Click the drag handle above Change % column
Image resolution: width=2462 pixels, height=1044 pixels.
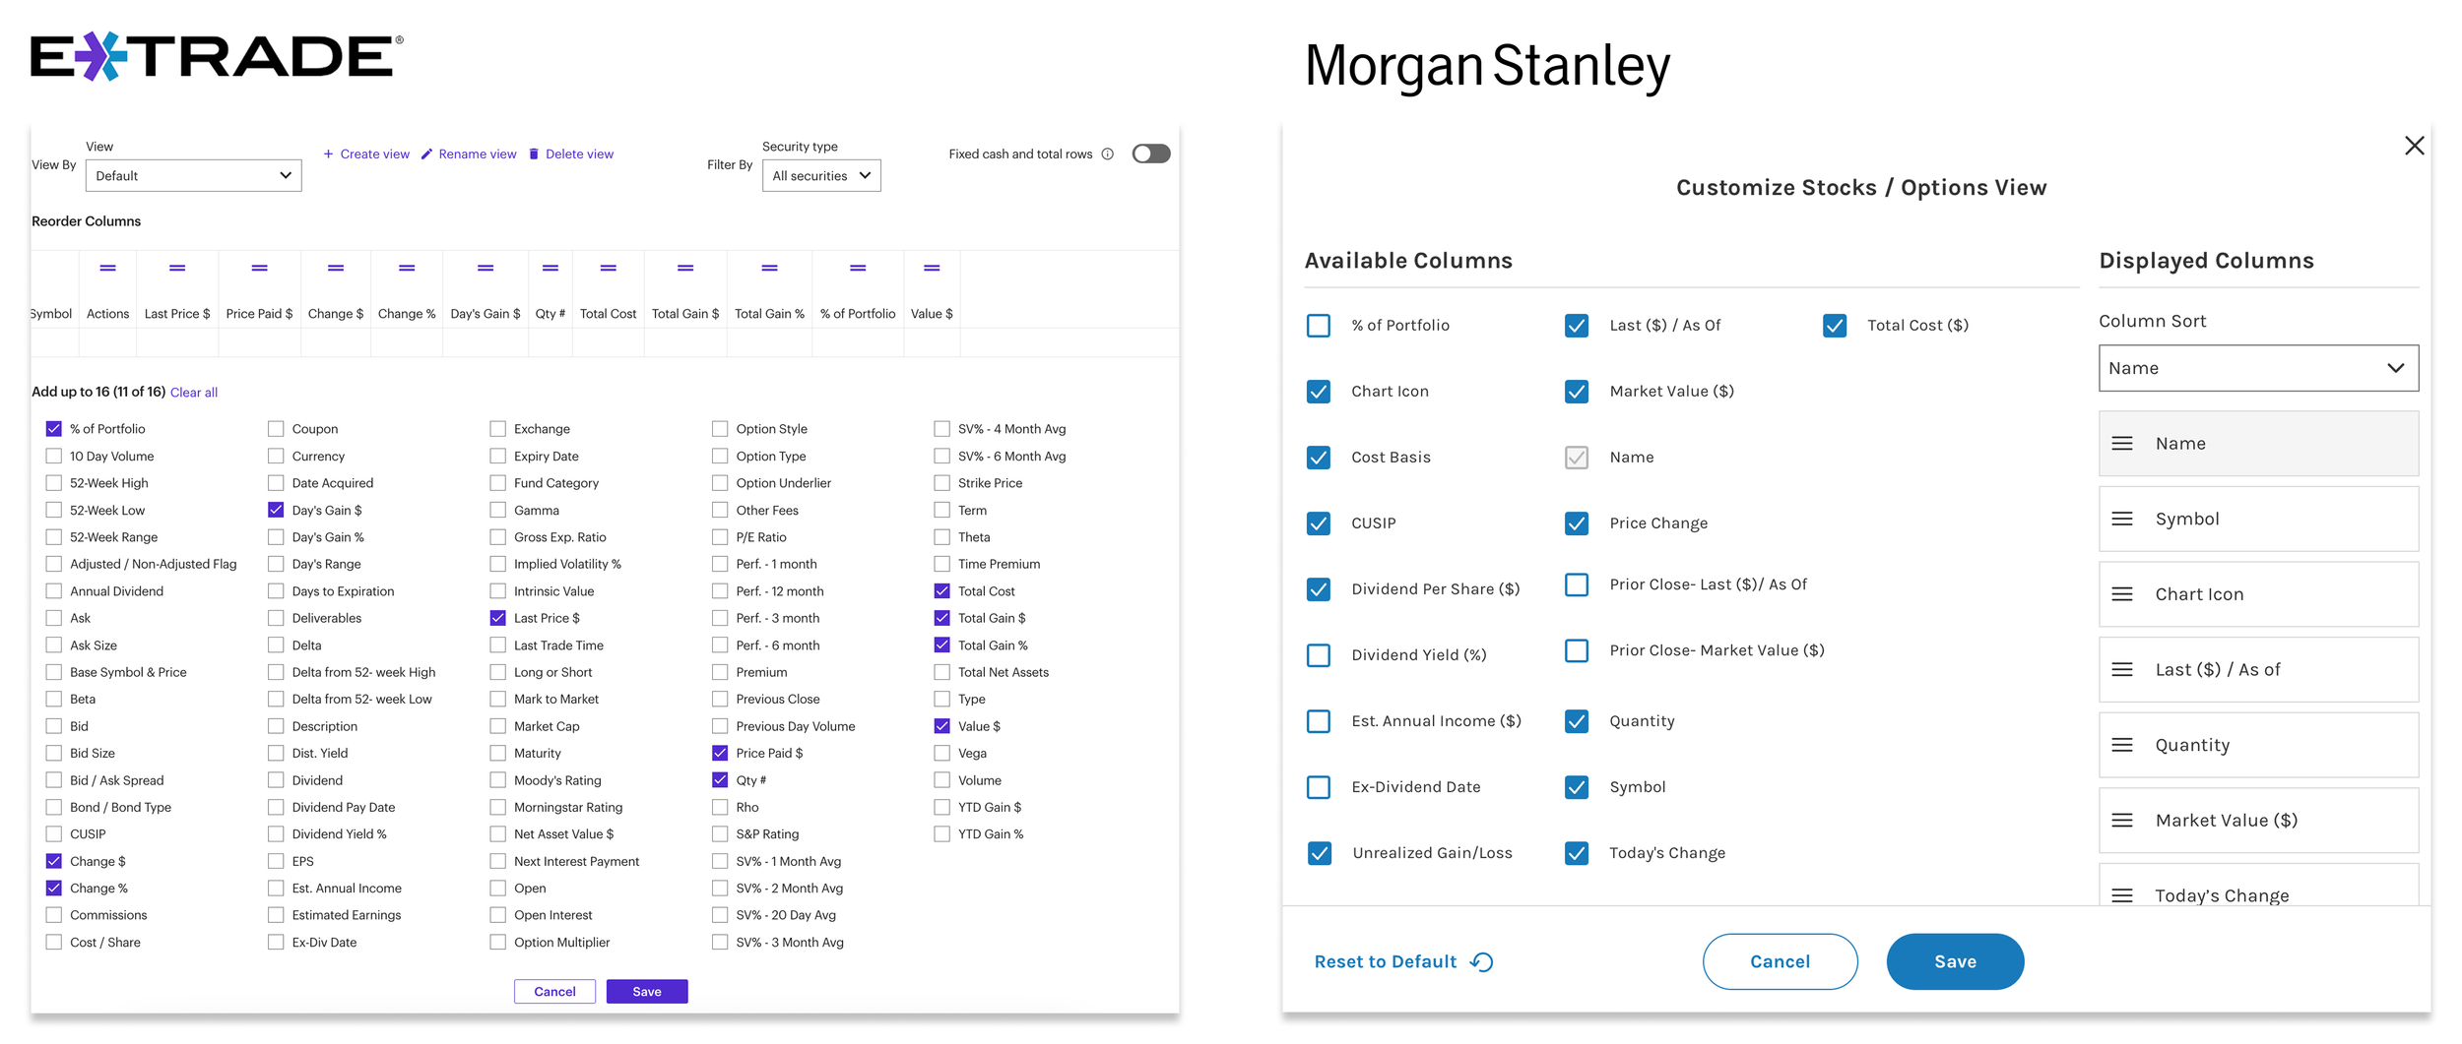click(x=407, y=268)
